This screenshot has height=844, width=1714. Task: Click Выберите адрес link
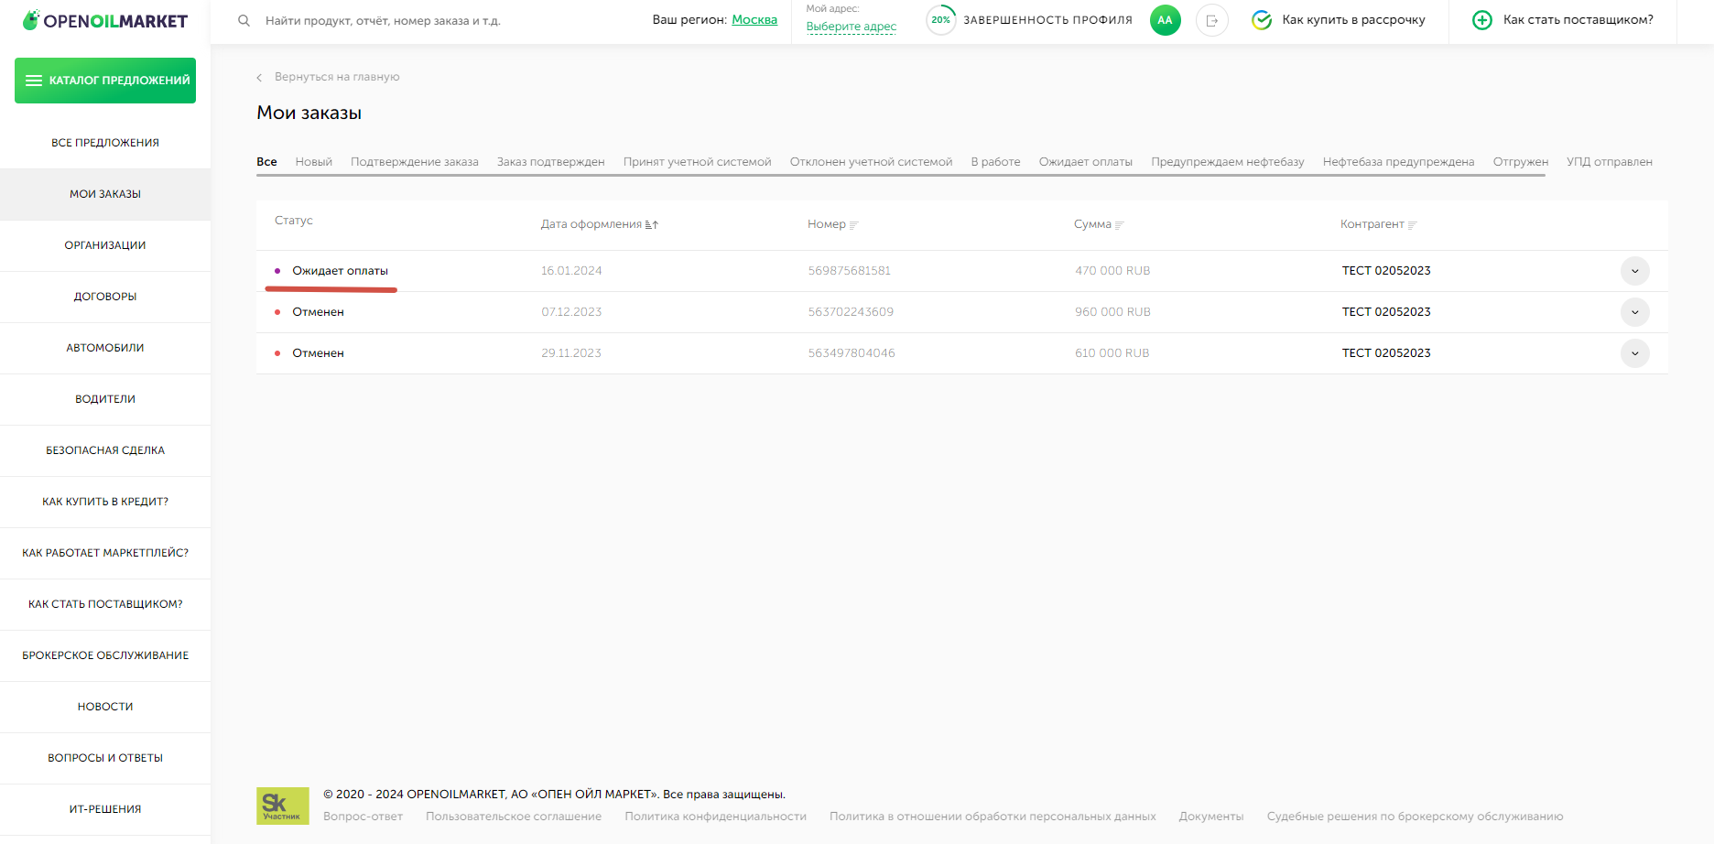tap(852, 27)
